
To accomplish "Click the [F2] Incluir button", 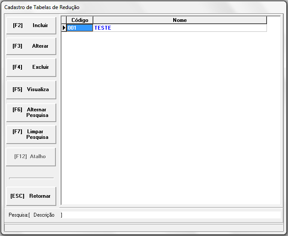I will pos(31,26).
